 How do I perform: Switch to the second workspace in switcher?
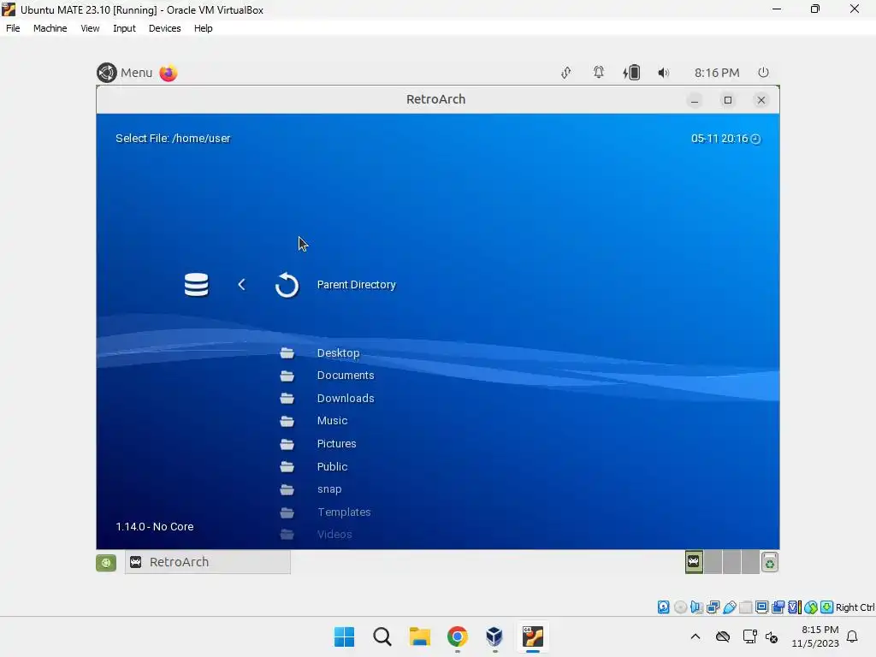(x=713, y=562)
